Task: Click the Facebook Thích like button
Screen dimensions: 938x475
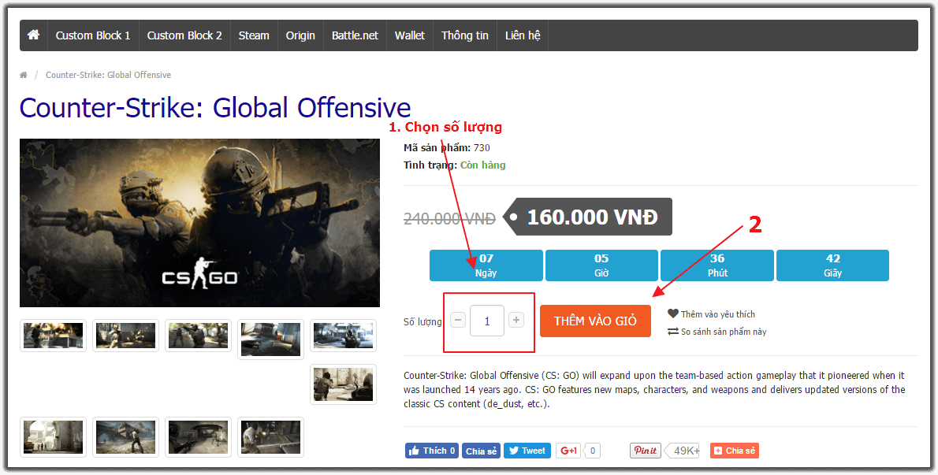Action: pyautogui.click(x=431, y=451)
